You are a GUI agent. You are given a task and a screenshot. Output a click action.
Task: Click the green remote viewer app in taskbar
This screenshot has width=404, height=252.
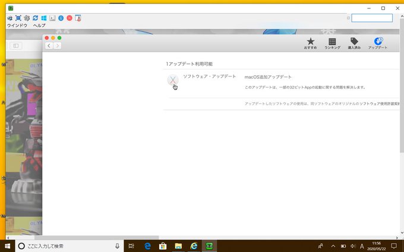[x=209, y=246]
